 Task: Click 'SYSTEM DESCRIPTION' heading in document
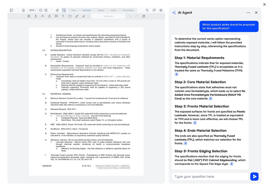click(x=61, y=50)
